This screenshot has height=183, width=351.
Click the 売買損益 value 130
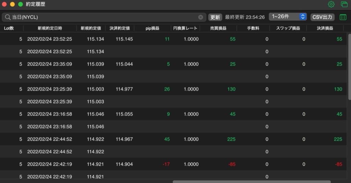click(231, 89)
